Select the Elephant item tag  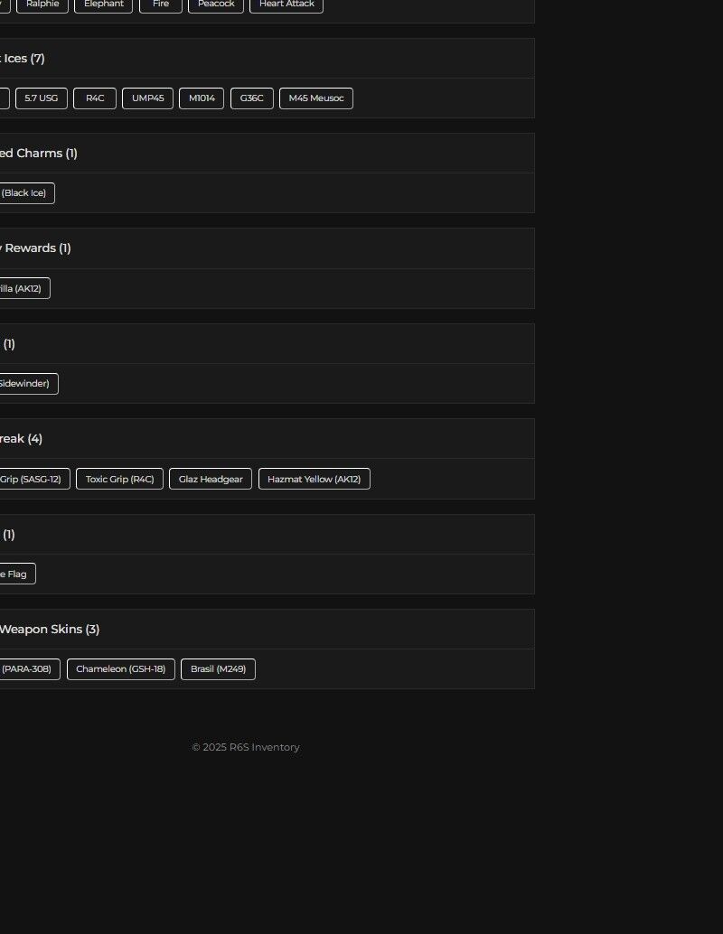click(104, 5)
